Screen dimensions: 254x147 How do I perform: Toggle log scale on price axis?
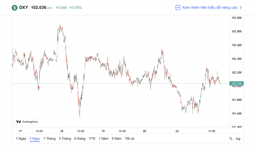pyautogui.click(x=238, y=138)
